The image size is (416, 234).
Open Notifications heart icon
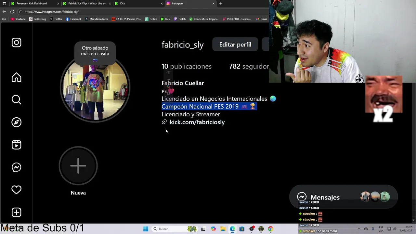[17, 190]
